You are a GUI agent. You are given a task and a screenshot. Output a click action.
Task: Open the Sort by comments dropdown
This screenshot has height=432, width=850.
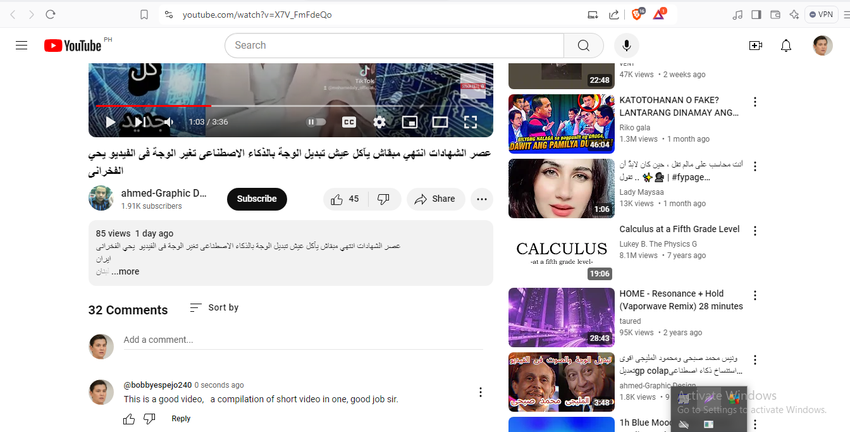[x=214, y=307]
